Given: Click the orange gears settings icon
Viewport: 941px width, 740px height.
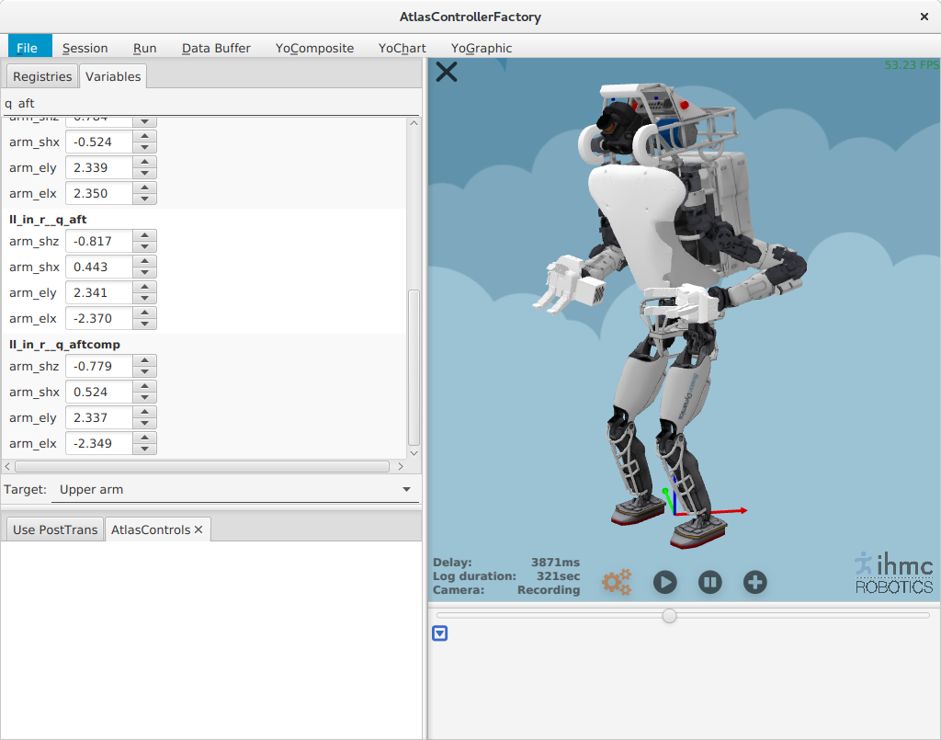Looking at the screenshot, I should click(616, 582).
